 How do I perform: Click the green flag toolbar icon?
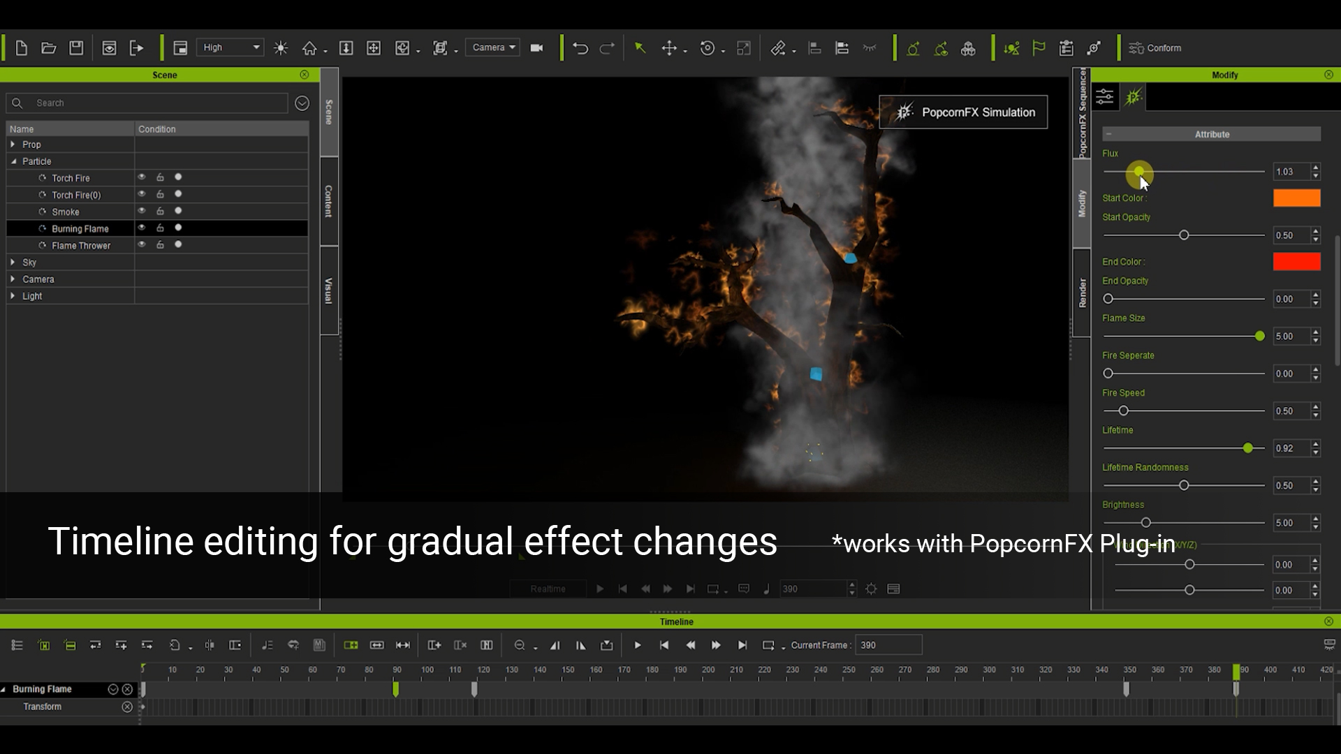pos(1039,48)
